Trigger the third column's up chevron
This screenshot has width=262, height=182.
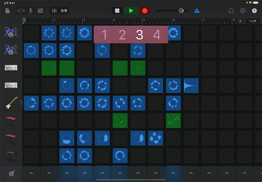pos(67,174)
